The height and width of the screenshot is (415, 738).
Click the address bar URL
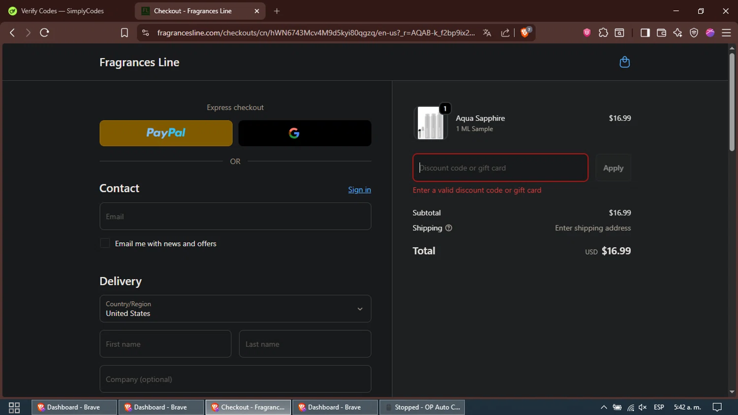pos(316,32)
